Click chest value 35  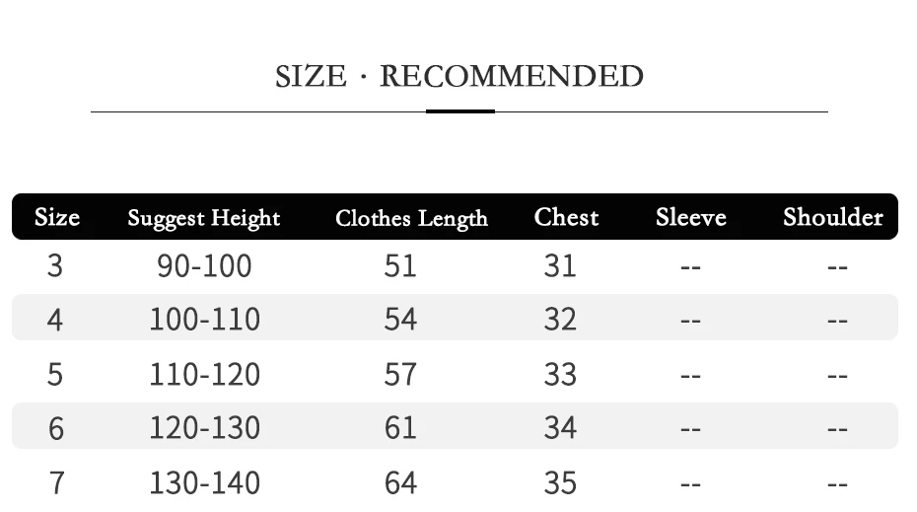[560, 483]
